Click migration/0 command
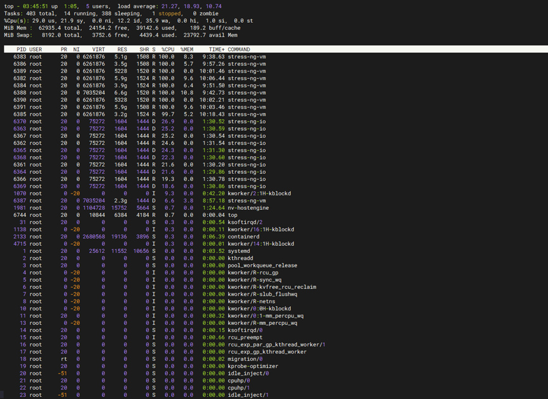 click(x=245, y=359)
